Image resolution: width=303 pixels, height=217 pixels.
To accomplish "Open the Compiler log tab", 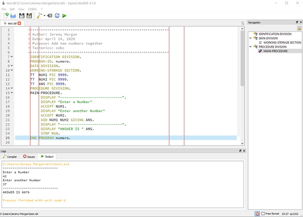I will (x=10, y=156).
